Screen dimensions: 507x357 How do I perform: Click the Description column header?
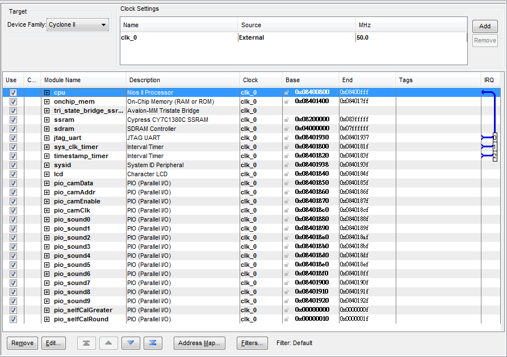183,80
